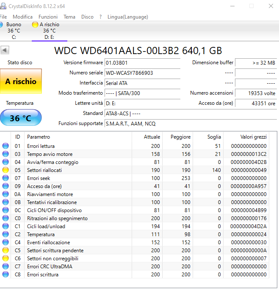Screen dimensions: 279x289
Task: Click the Standard field ATA8-ACS
Action: click(x=191, y=114)
